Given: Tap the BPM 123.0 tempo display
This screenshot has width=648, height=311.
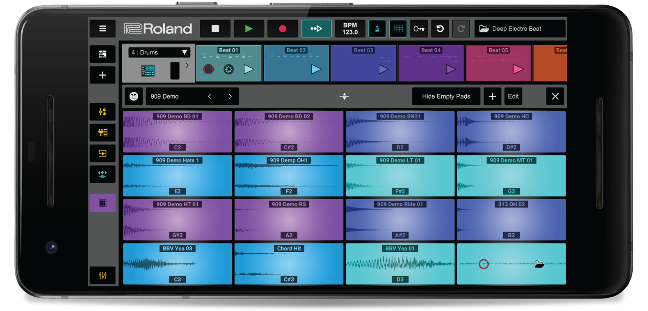Looking at the screenshot, I should 350,29.
